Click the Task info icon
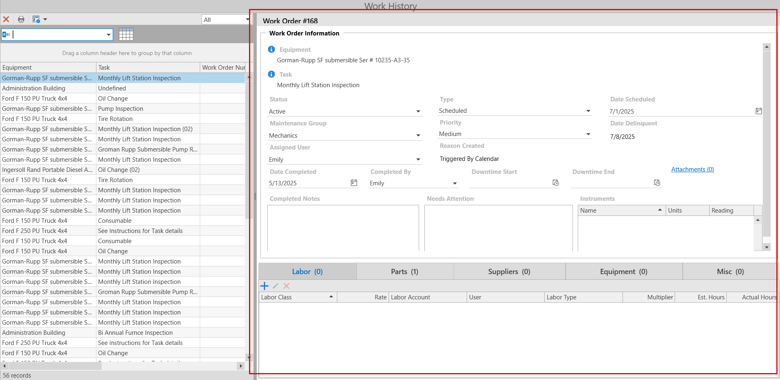This screenshot has height=380, width=780. [271, 74]
